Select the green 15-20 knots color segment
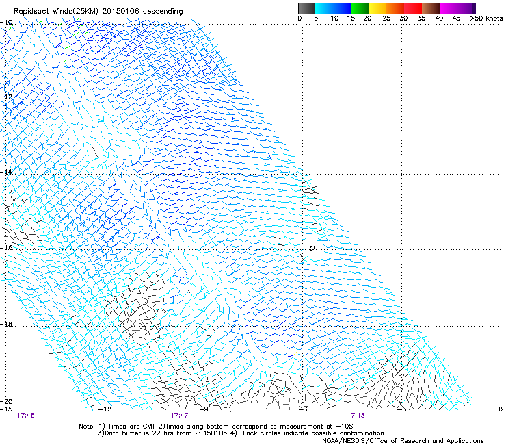 pyautogui.click(x=360, y=8)
